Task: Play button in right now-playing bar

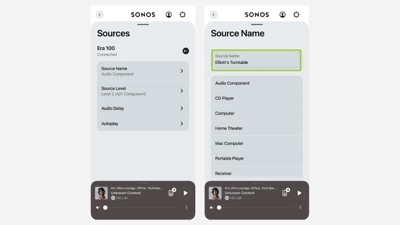Action: pyautogui.click(x=299, y=193)
